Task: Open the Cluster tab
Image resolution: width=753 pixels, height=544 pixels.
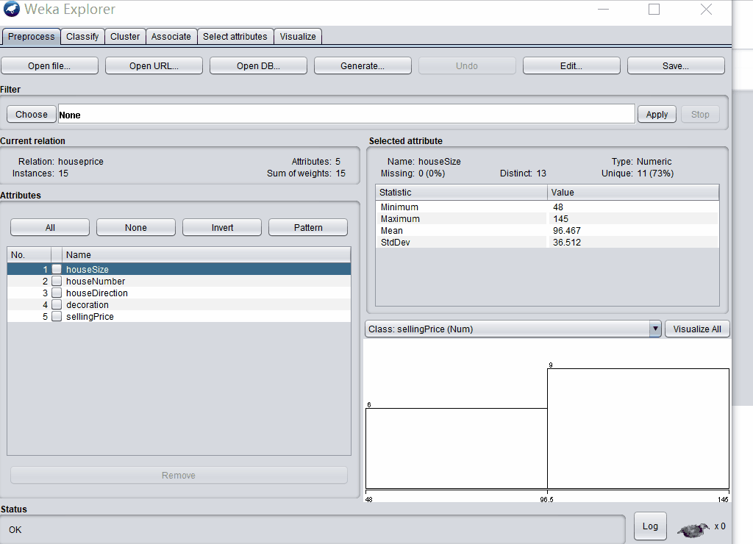Action: [125, 37]
